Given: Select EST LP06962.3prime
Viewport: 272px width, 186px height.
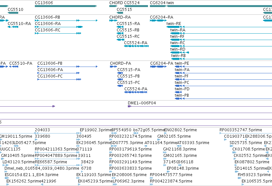Looking at the screenshot, I should 129,182.
